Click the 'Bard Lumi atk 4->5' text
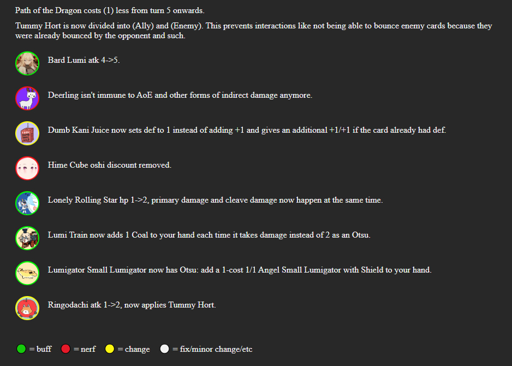The height and width of the screenshot is (366, 512). 84,60
